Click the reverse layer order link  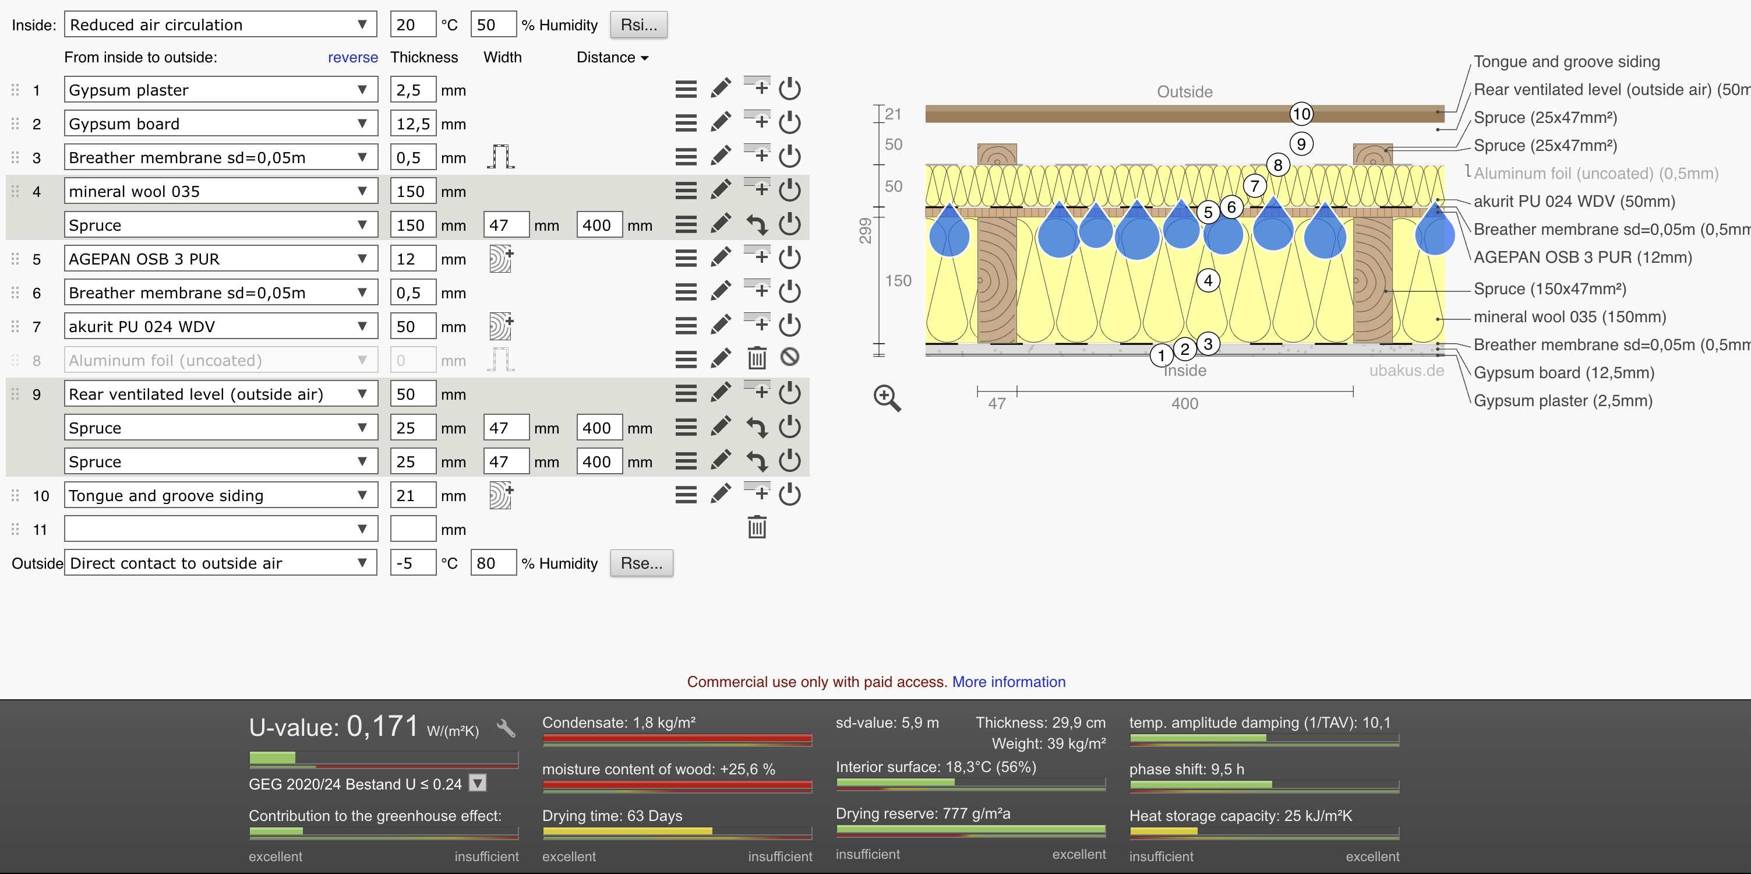coord(352,58)
